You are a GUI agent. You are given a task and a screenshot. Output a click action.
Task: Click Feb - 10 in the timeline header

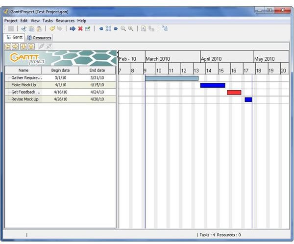(x=127, y=59)
